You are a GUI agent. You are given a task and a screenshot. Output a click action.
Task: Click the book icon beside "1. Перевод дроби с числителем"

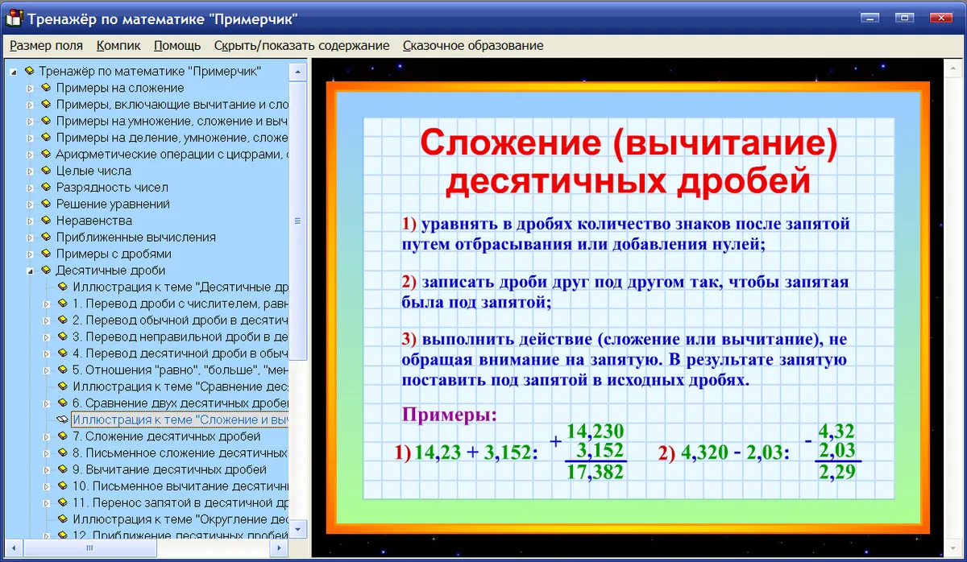(x=62, y=304)
